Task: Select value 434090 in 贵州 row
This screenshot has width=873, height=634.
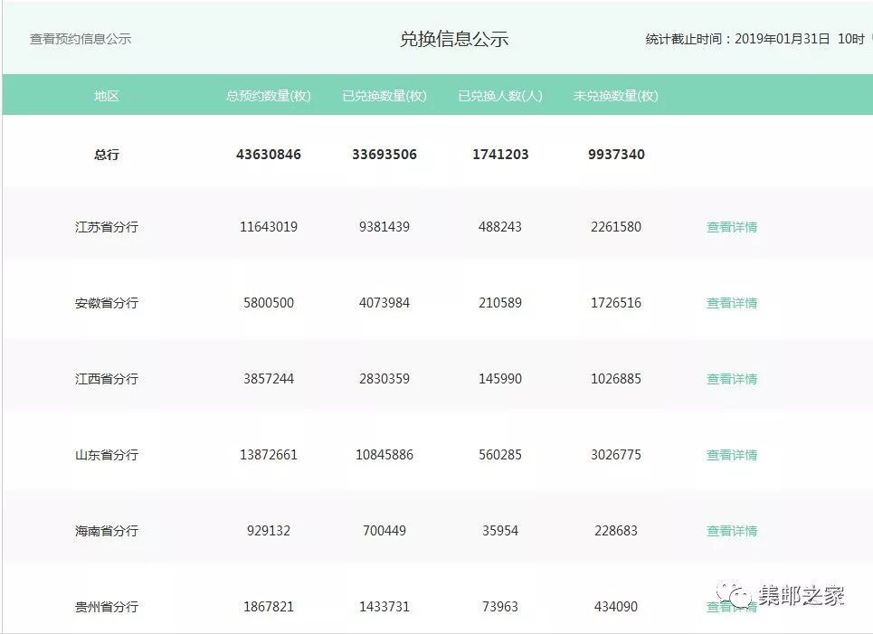Action: [616, 607]
